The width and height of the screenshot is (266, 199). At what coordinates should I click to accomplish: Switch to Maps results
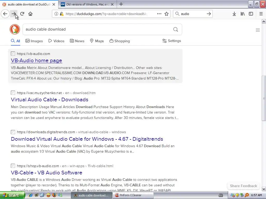click(x=97, y=41)
